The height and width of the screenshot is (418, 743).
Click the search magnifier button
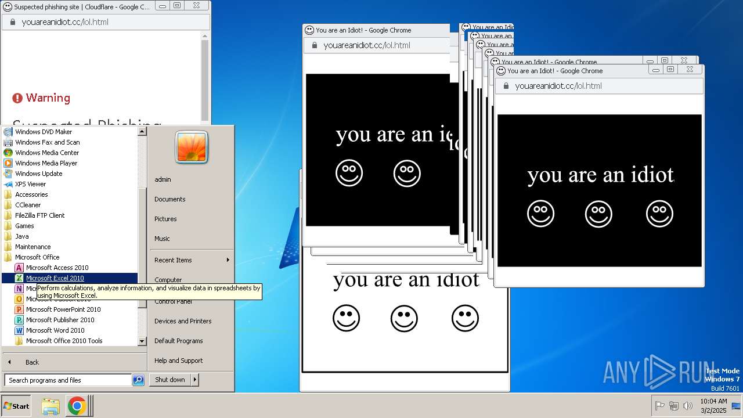[x=138, y=380]
